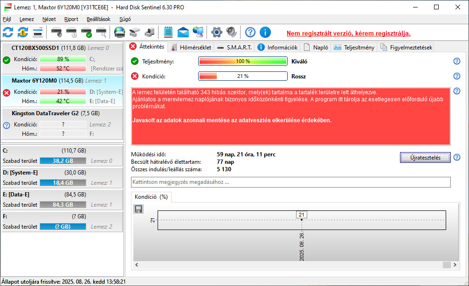The height and width of the screenshot is (286, 469).
Task: Click the computer tower with drives icon
Action: click(149, 32)
